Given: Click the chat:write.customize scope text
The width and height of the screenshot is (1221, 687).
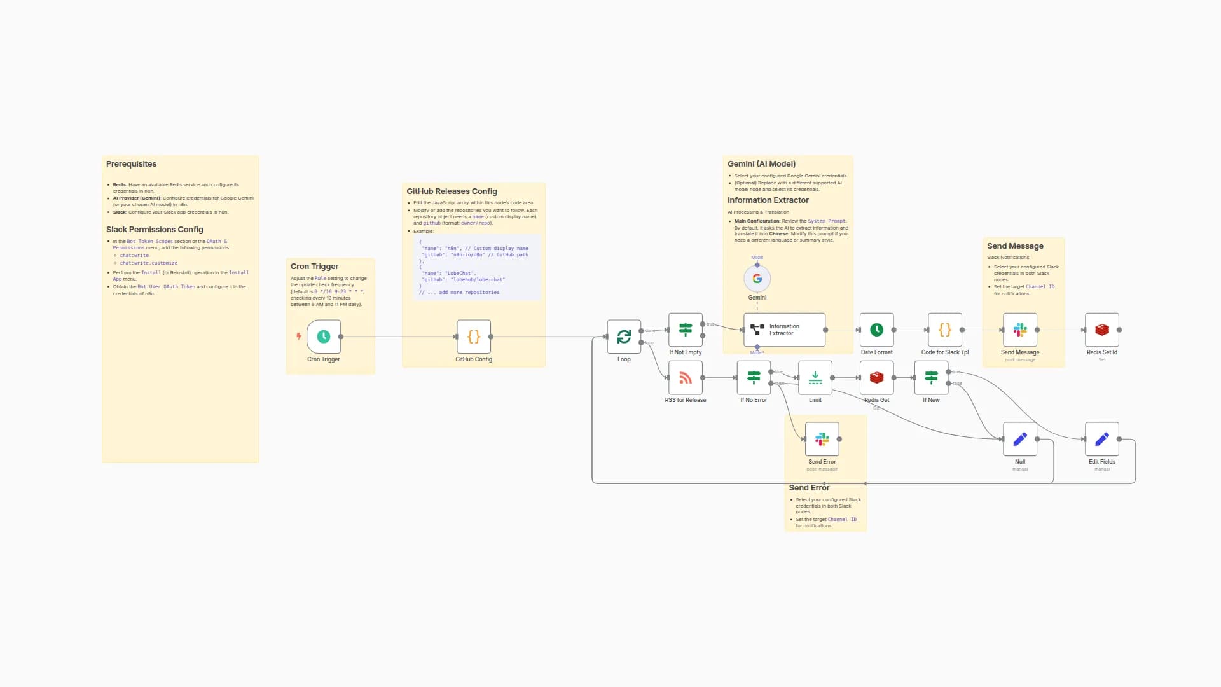Looking at the screenshot, I should point(149,263).
